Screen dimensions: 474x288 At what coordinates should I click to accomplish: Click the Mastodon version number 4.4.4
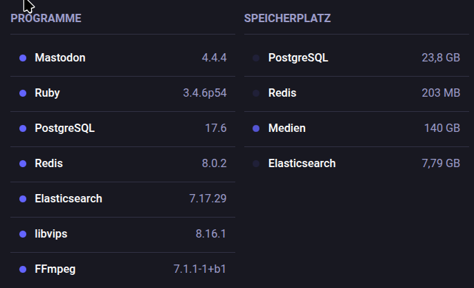click(215, 57)
